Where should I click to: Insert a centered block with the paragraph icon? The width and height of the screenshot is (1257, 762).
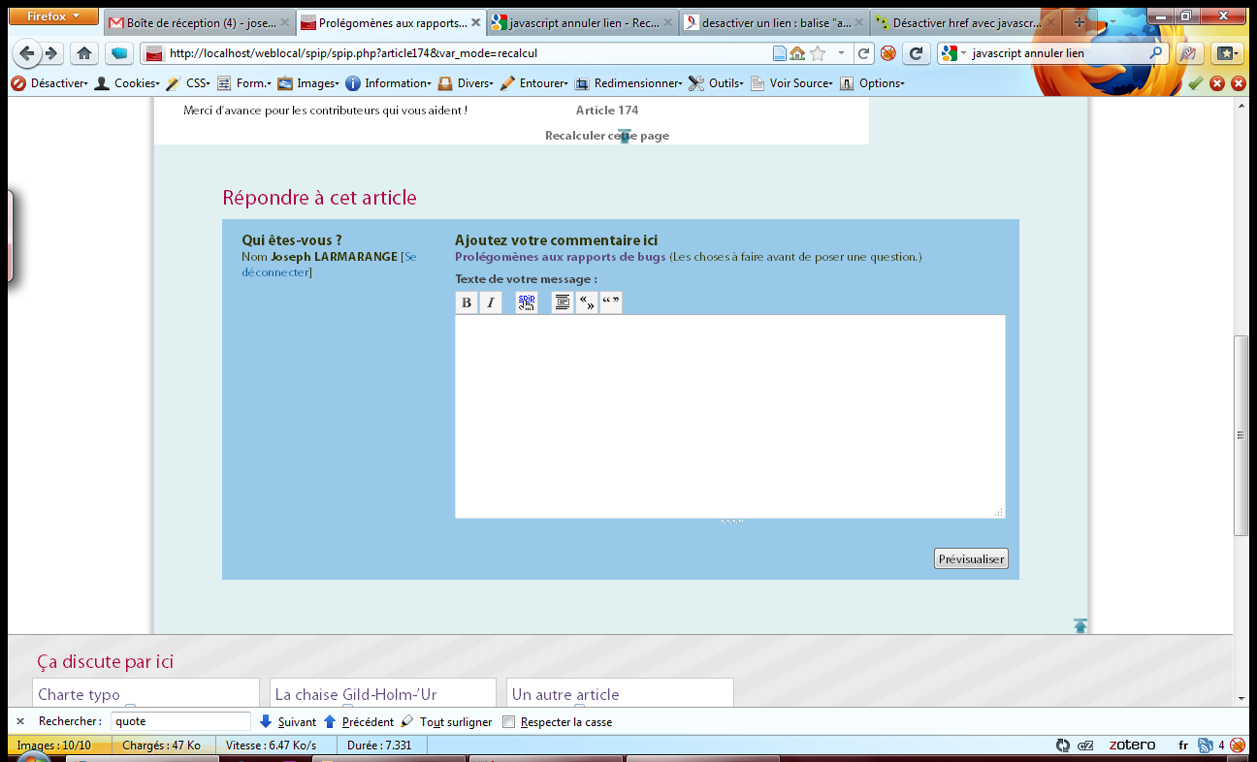pyautogui.click(x=563, y=302)
